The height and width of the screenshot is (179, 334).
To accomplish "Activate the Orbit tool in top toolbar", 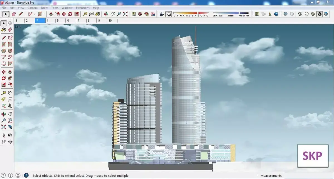I will (106, 14).
